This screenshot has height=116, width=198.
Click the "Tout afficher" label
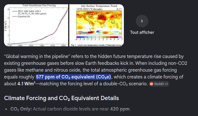pyautogui.click(x=142, y=32)
